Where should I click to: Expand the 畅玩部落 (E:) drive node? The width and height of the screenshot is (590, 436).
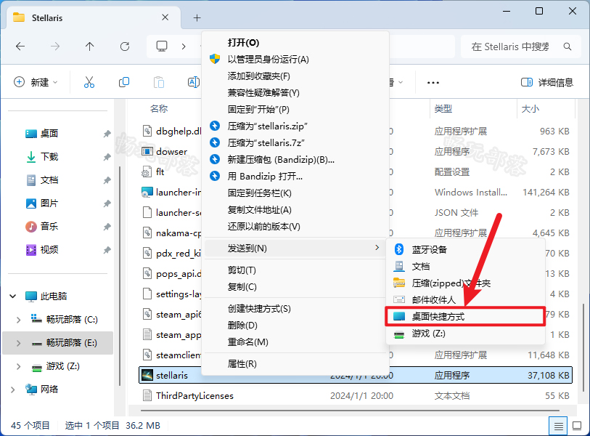18,343
